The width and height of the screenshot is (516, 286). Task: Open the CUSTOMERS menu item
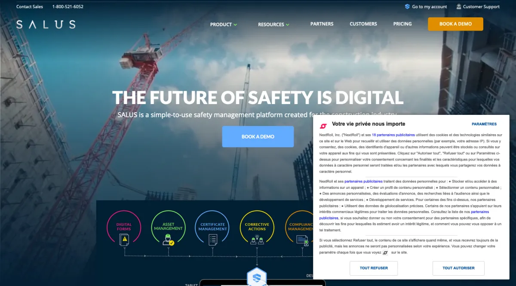pos(363,24)
